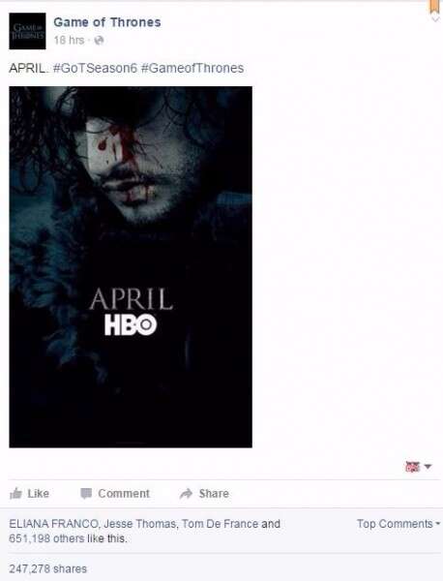The image size is (443, 581).
Task: Open the voice selector dropdown arrow
Action: click(x=428, y=466)
